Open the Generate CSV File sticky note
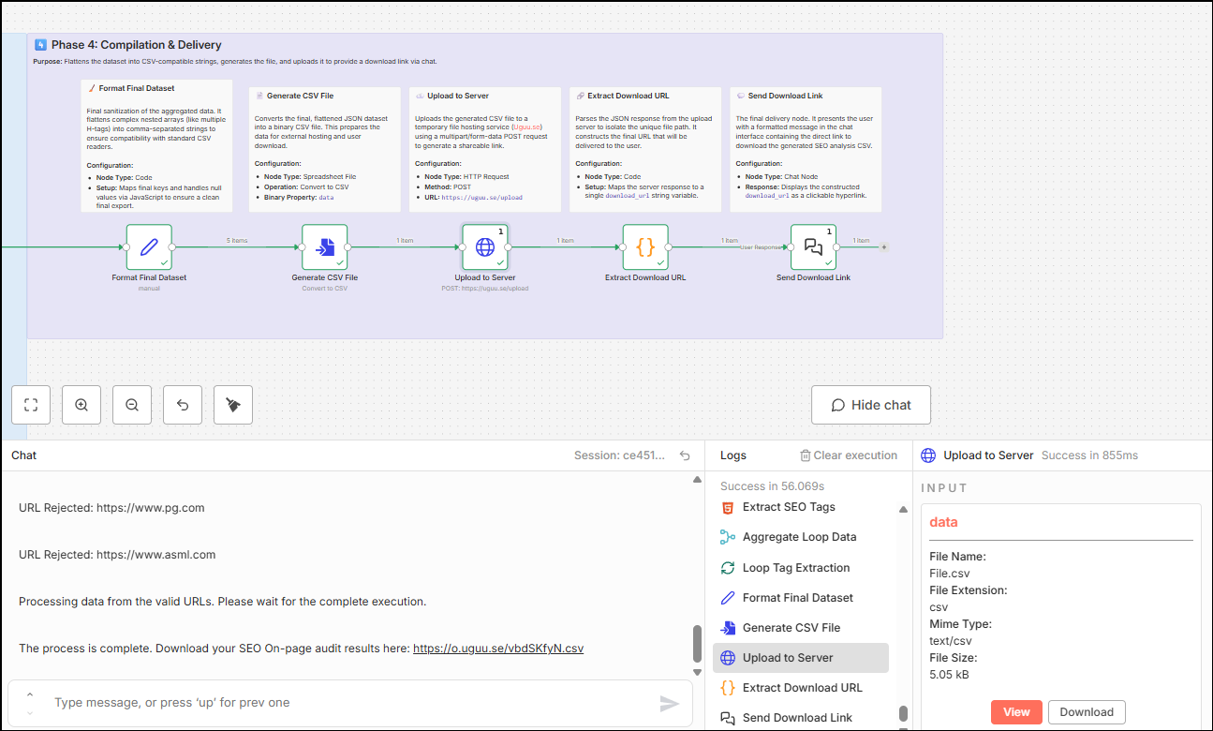The width and height of the screenshot is (1213, 731). 325,149
